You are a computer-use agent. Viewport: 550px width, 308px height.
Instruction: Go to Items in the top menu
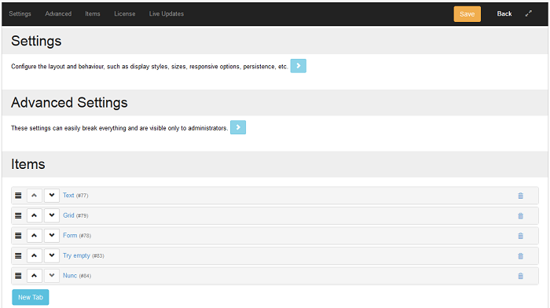(93, 13)
